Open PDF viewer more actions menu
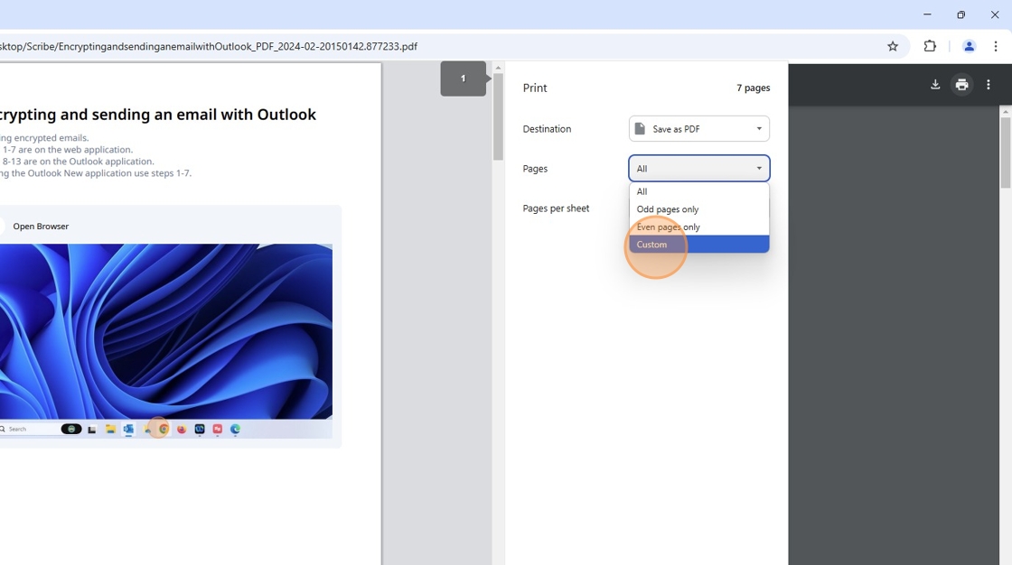This screenshot has width=1012, height=565. tap(989, 85)
